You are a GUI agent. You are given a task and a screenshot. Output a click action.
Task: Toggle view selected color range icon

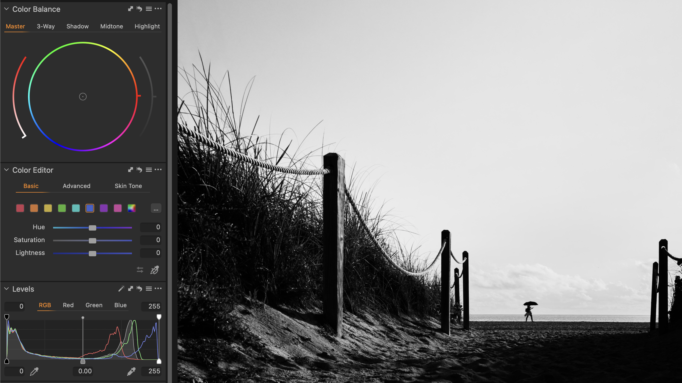click(140, 270)
